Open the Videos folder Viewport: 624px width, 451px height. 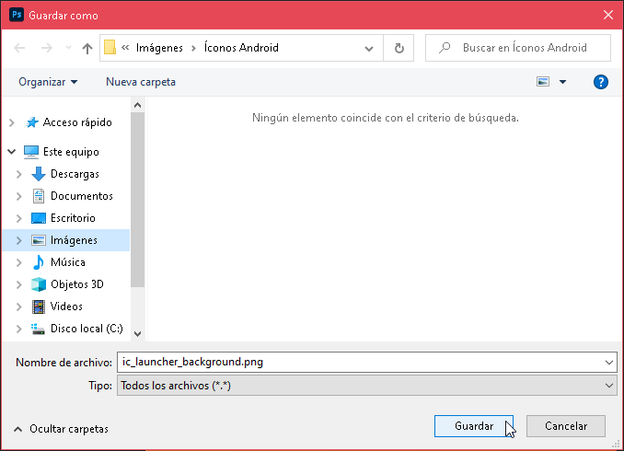(x=66, y=306)
